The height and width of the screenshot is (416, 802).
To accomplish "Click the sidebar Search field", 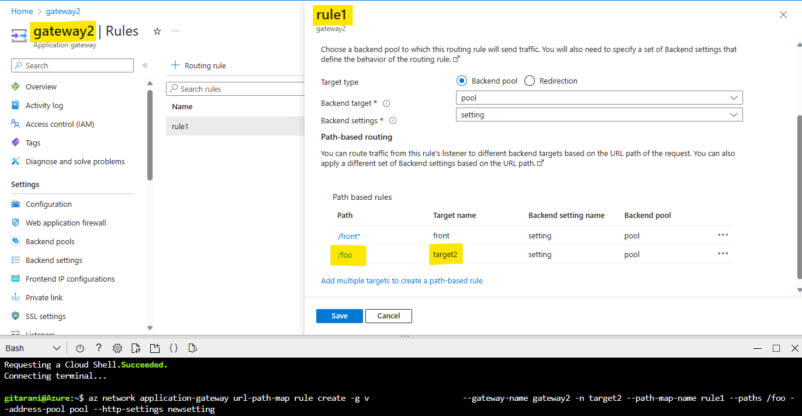I will (72, 65).
